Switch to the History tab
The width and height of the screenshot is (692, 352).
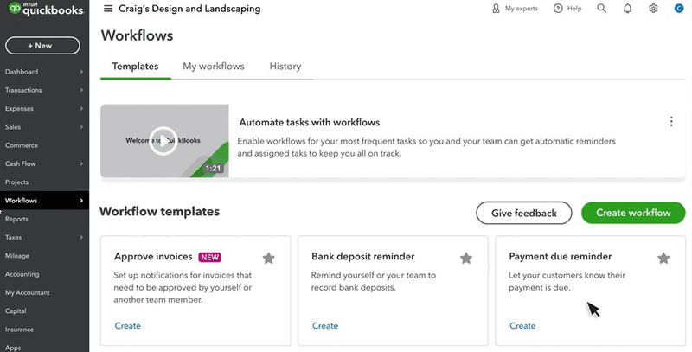click(285, 67)
